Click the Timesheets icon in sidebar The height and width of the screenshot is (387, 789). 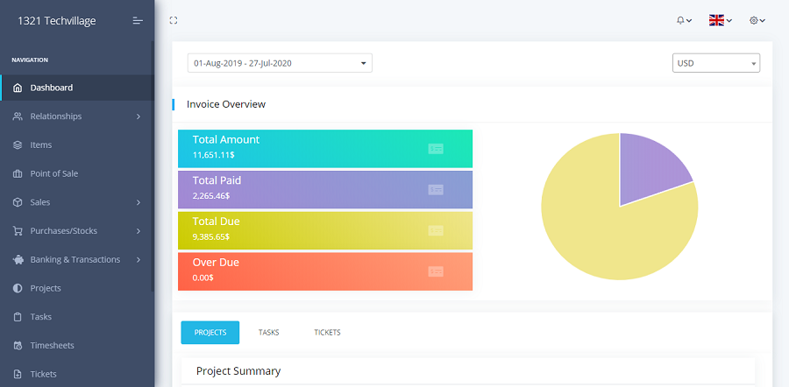pos(18,346)
